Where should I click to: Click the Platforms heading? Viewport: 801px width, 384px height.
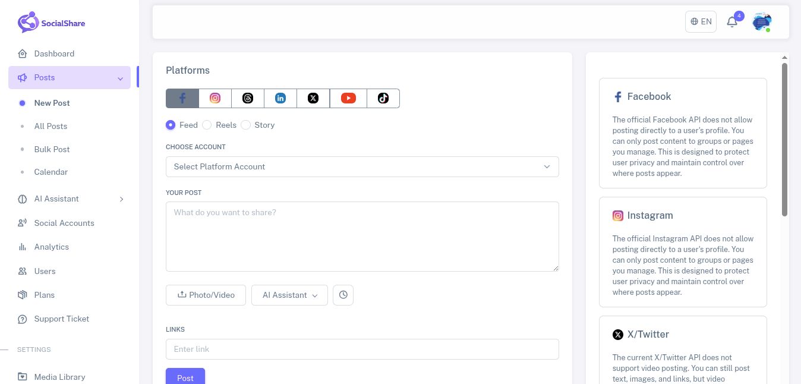point(188,70)
